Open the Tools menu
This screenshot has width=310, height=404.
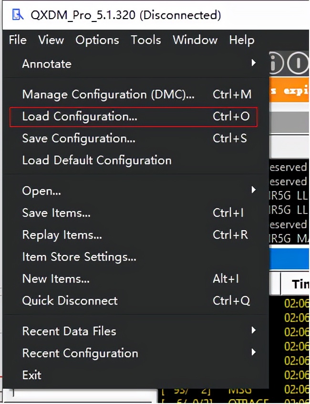click(x=145, y=40)
